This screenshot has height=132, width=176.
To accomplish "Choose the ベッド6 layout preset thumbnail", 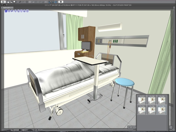I will (x=162, y=110).
